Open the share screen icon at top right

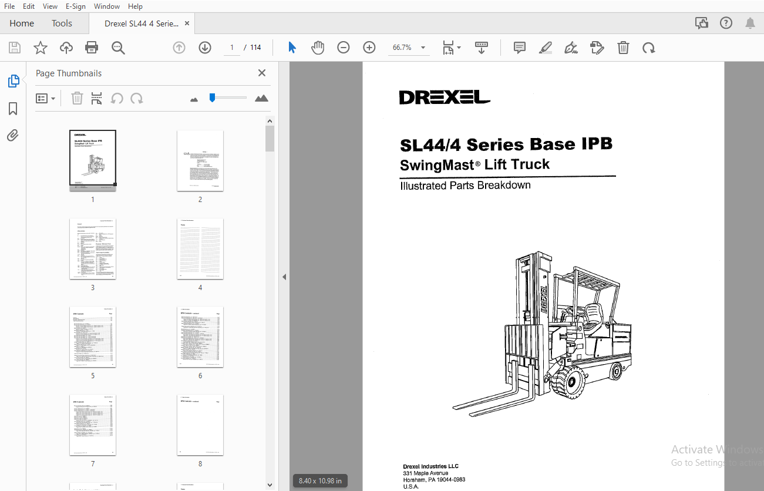(702, 23)
